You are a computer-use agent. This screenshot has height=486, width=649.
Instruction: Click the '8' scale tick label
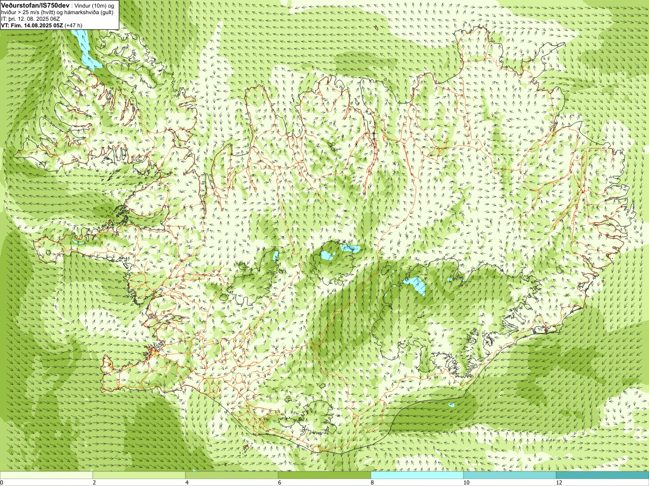[x=373, y=482]
